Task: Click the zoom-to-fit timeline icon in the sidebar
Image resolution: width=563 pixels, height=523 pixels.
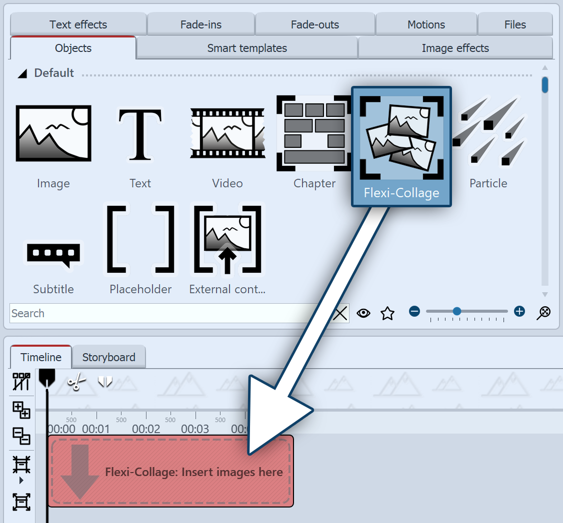Action: click(21, 502)
